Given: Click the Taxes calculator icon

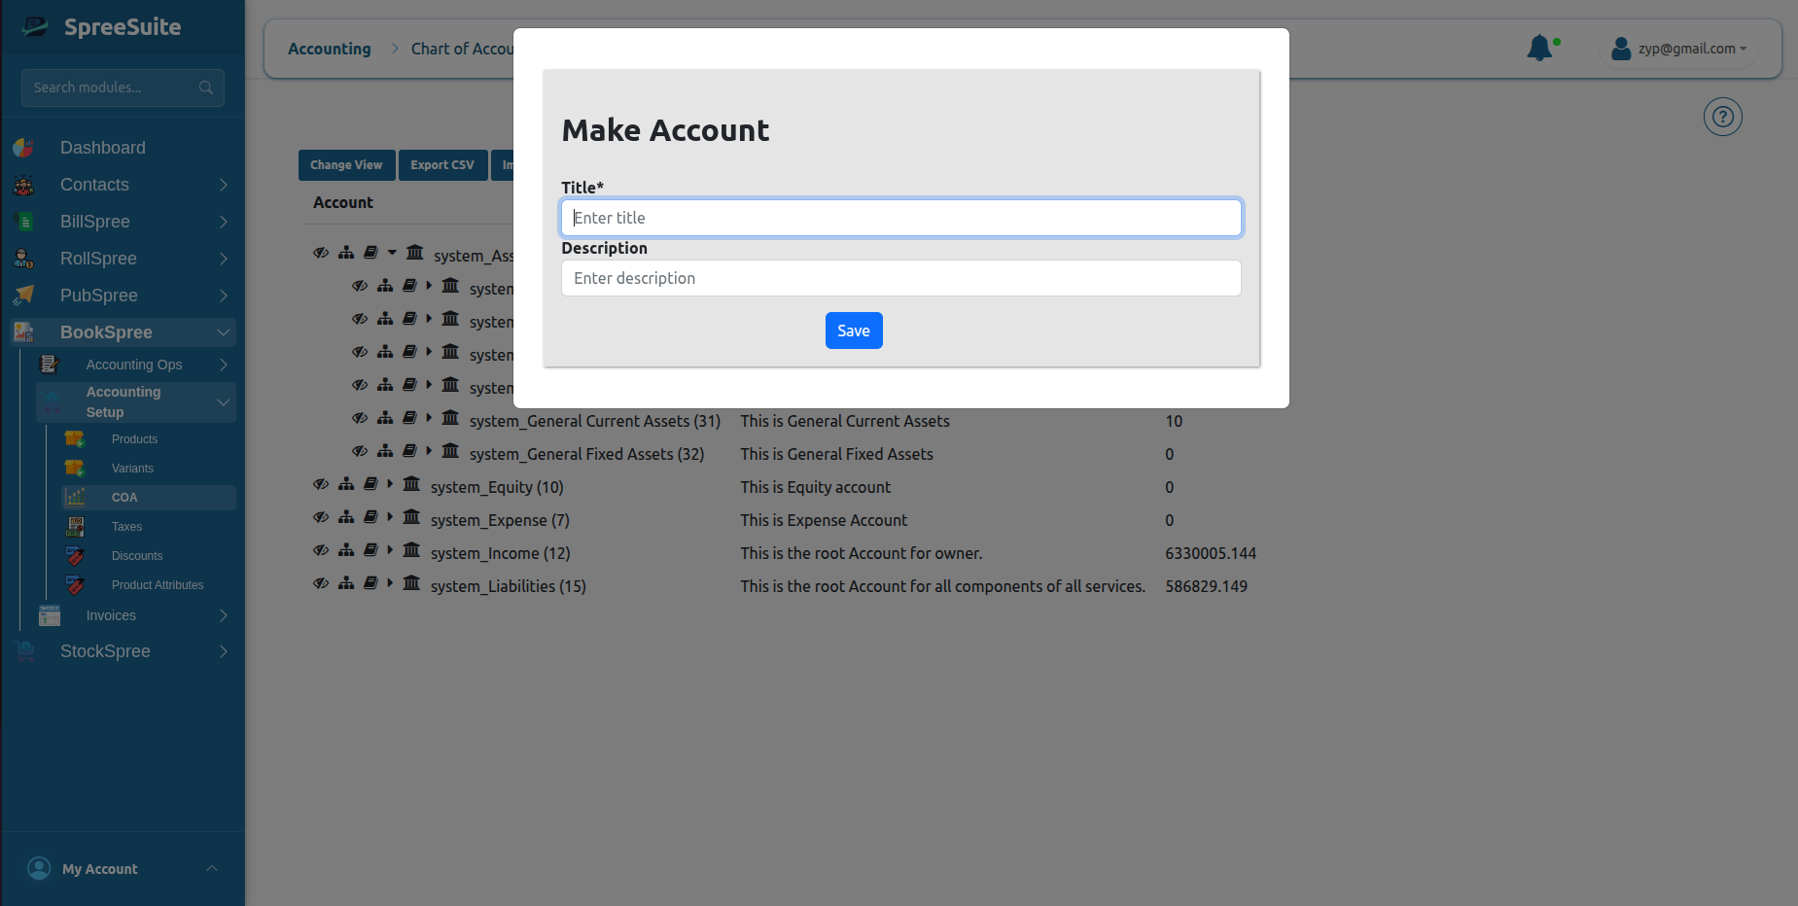Looking at the screenshot, I should 75,527.
